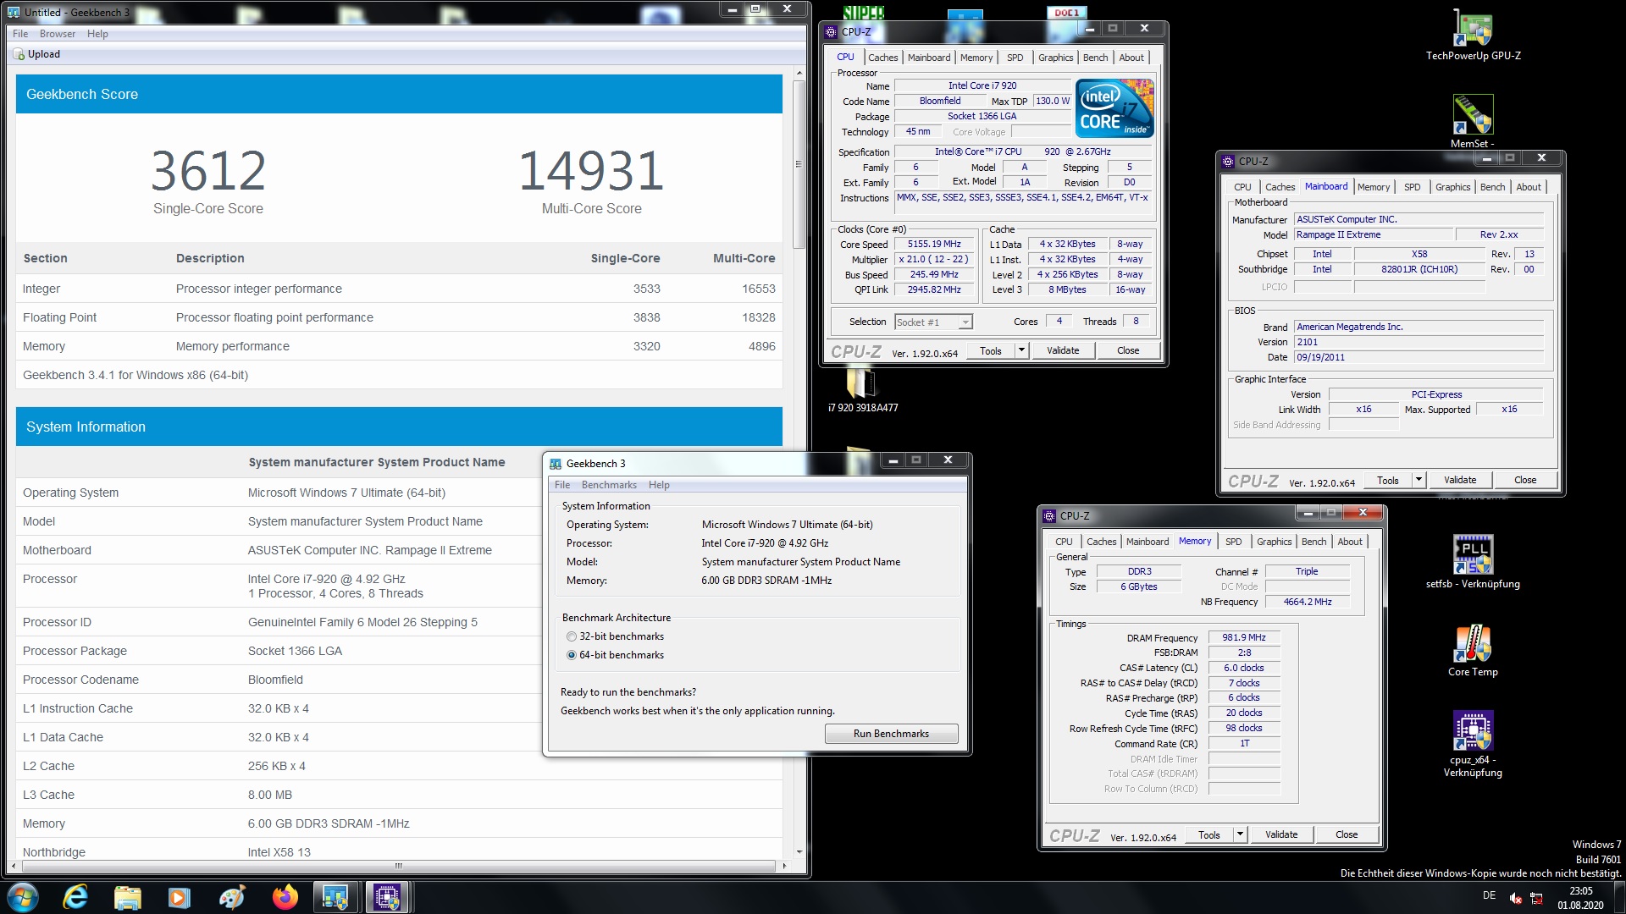Image resolution: width=1626 pixels, height=914 pixels.
Task: Click the Geekbench horizontal scrollbar thumb
Action: 397,866
